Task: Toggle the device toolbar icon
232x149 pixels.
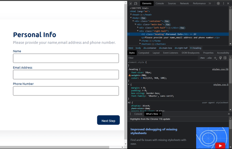Action: click(x=136, y=3)
